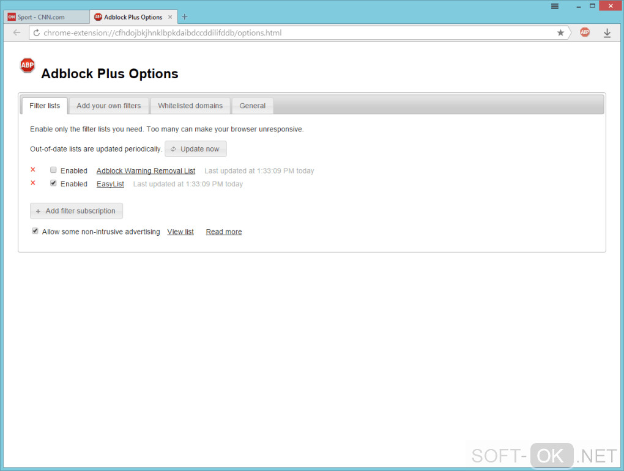Uncheck Allow some non-intrusive advertising

[x=35, y=231]
